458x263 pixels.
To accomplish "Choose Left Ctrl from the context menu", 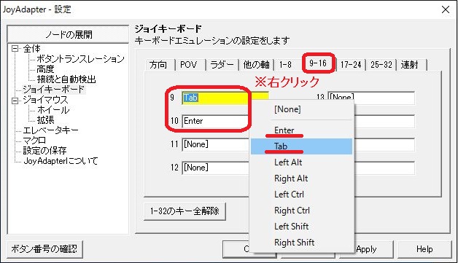I will click(302, 195).
